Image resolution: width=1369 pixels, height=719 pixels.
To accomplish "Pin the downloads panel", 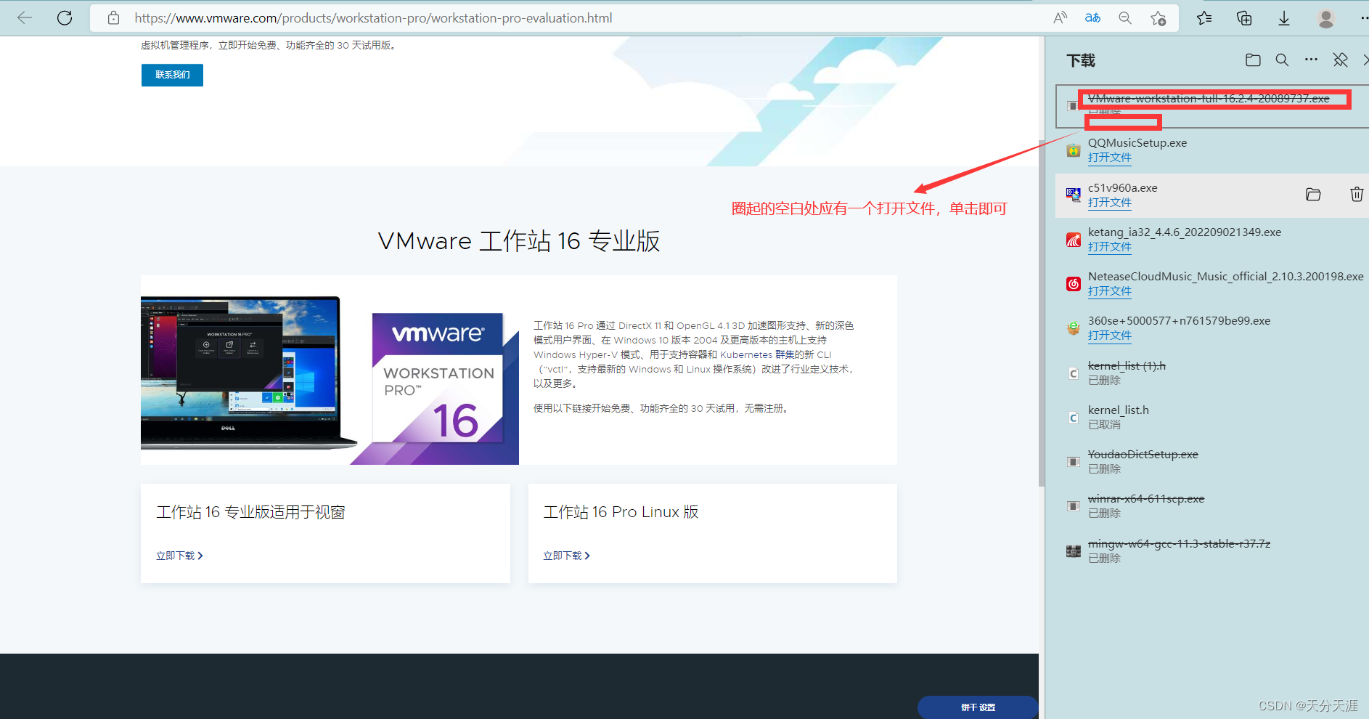I will pyautogui.click(x=1341, y=60).
